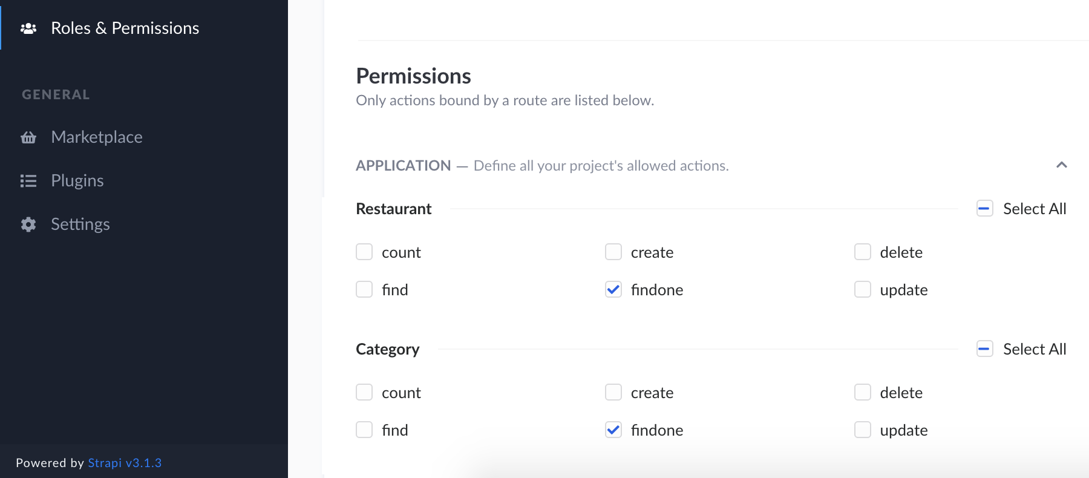1089x478 pixels.
Task: Uncheck findone for Restaurant
Action: 613,289
